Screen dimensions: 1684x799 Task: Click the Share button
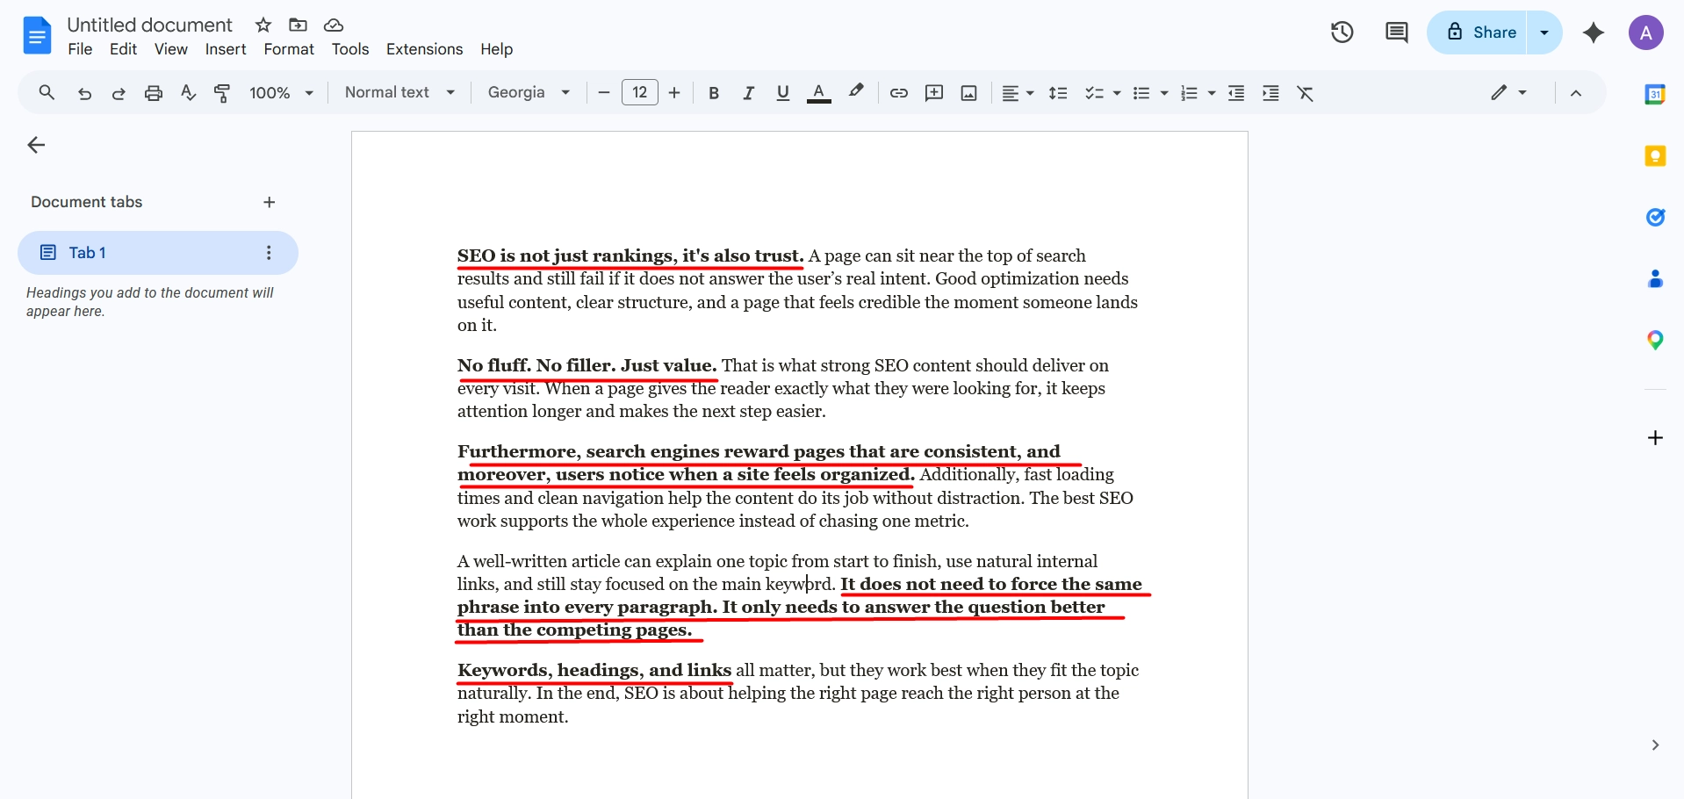tap(1478, 32)
